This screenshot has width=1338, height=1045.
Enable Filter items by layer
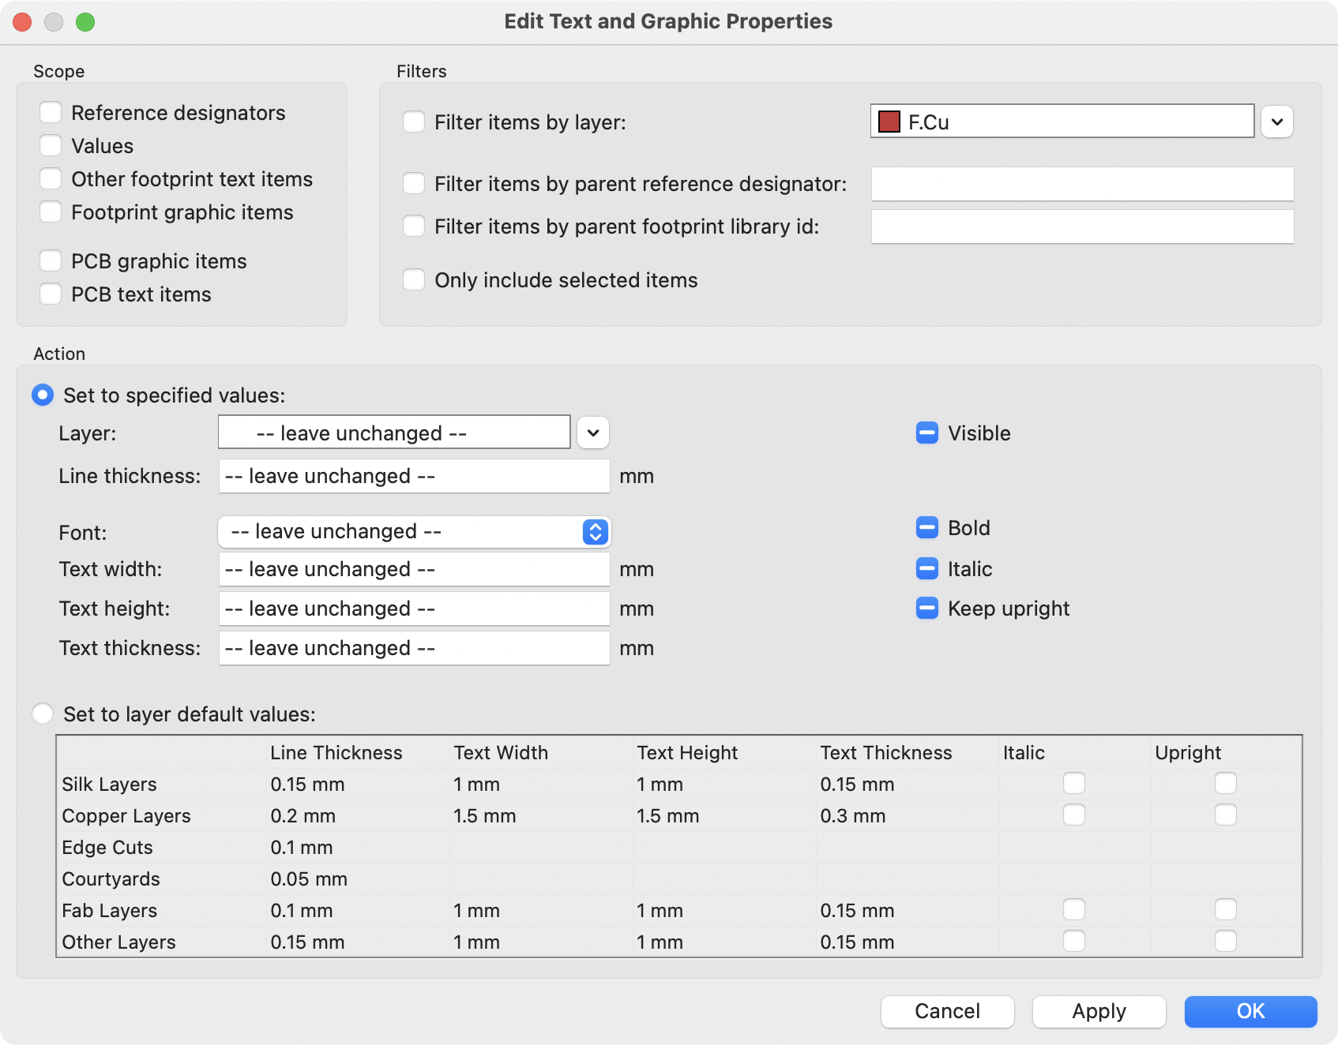tap(414, 122)
